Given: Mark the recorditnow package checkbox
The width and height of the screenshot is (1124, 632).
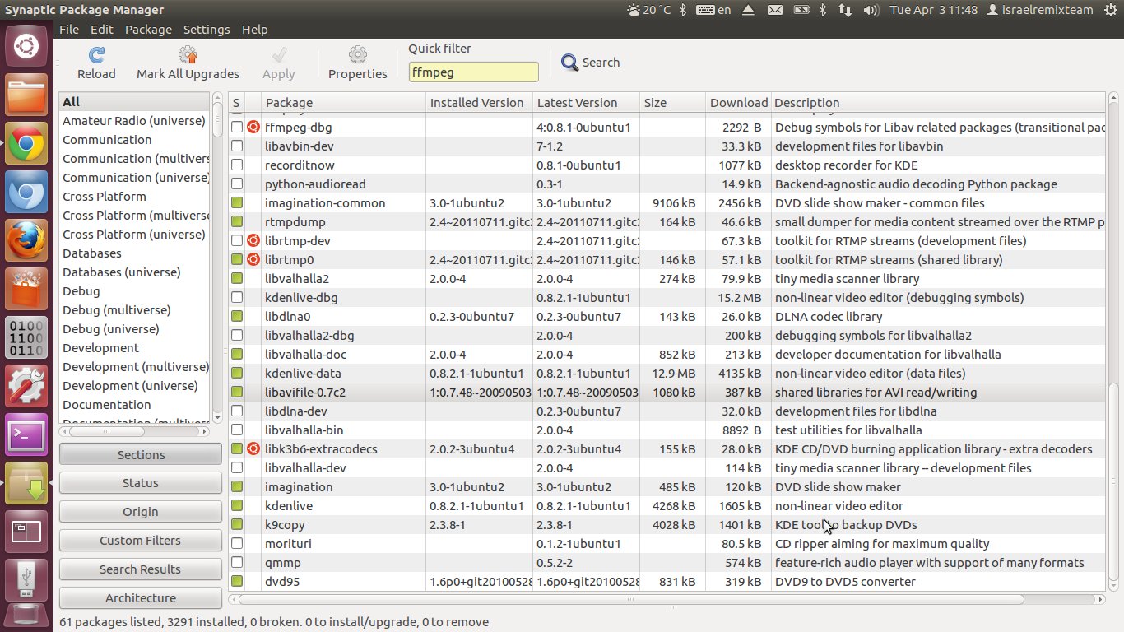Looking at the screenshot, I should pyautogui.click(x=237, y=165).
